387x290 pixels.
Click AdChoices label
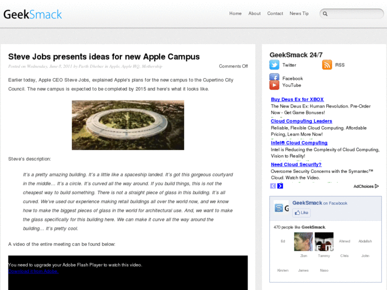point(363,186)
